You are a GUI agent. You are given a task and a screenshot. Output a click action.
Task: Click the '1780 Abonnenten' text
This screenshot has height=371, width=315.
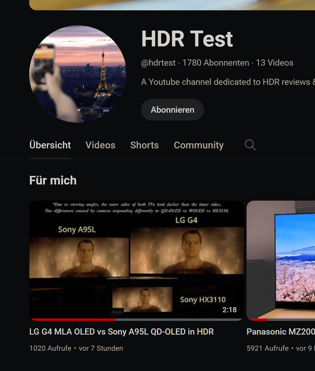point(216,63)
